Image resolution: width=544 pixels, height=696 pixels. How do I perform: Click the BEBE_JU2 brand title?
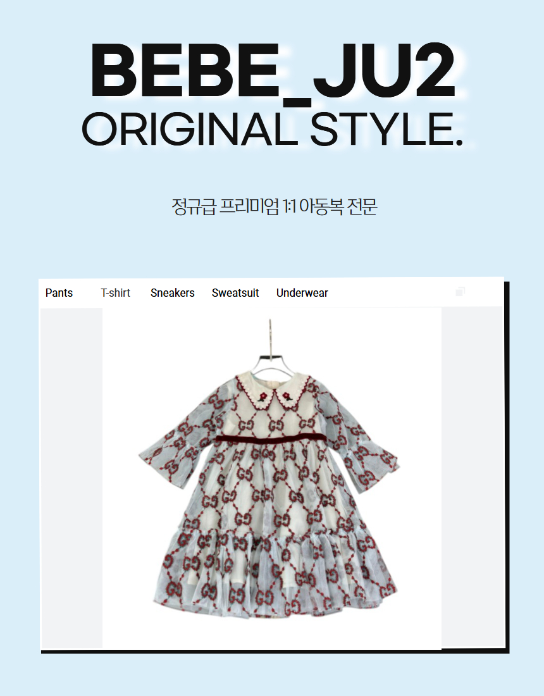273,71
